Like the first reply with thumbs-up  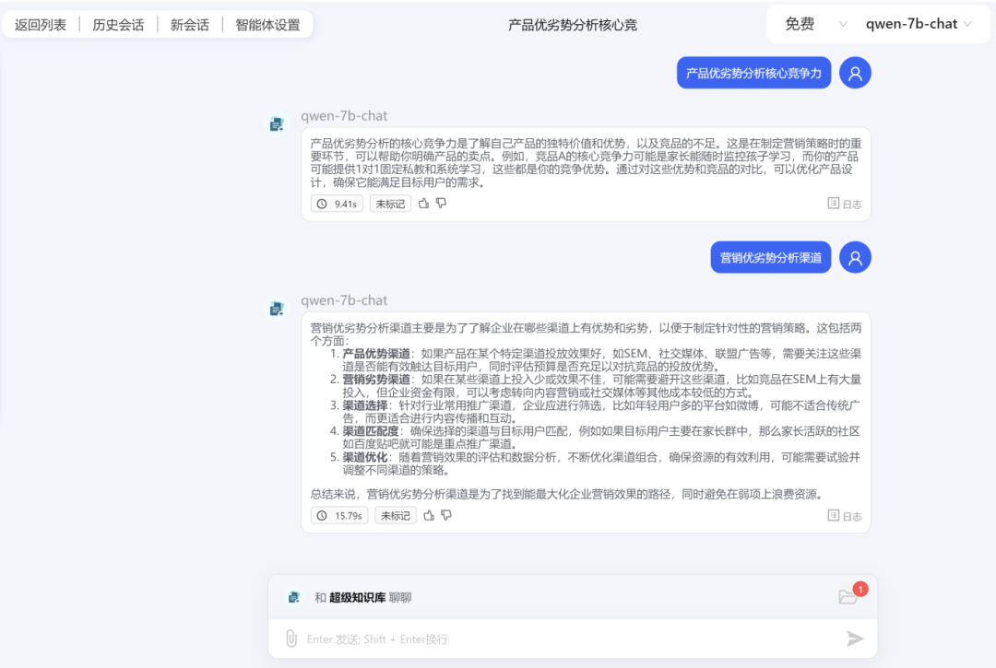click(423, 203)
